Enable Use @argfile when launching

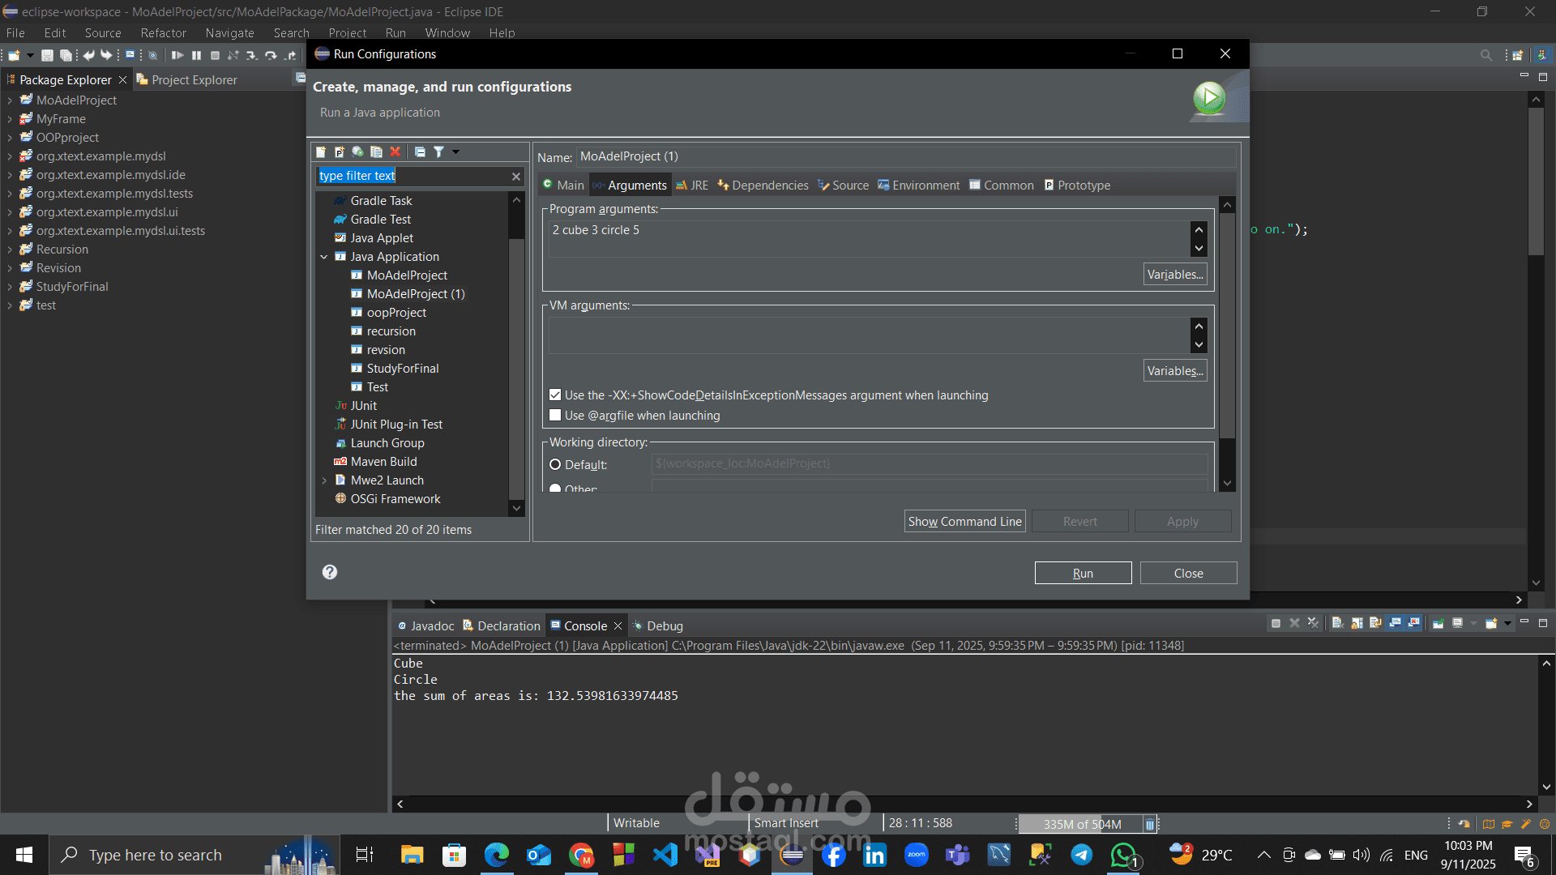tap(555, 416)
